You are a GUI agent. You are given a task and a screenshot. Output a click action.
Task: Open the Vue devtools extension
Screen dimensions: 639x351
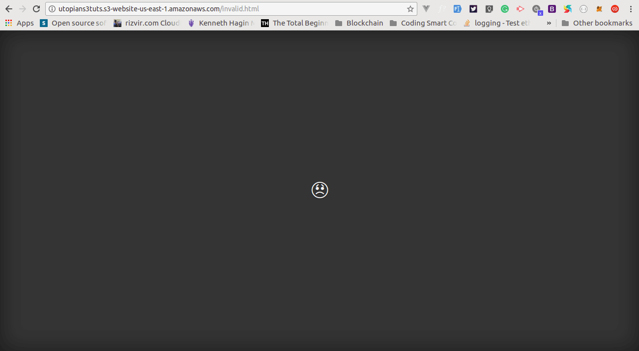[426, 9]
